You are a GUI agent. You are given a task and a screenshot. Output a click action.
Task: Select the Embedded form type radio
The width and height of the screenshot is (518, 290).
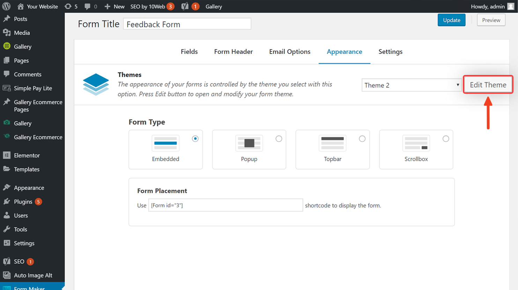point(195,139)
